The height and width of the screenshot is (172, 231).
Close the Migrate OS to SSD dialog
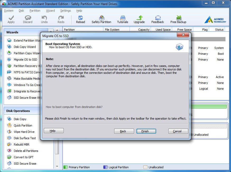click(183, 35)
